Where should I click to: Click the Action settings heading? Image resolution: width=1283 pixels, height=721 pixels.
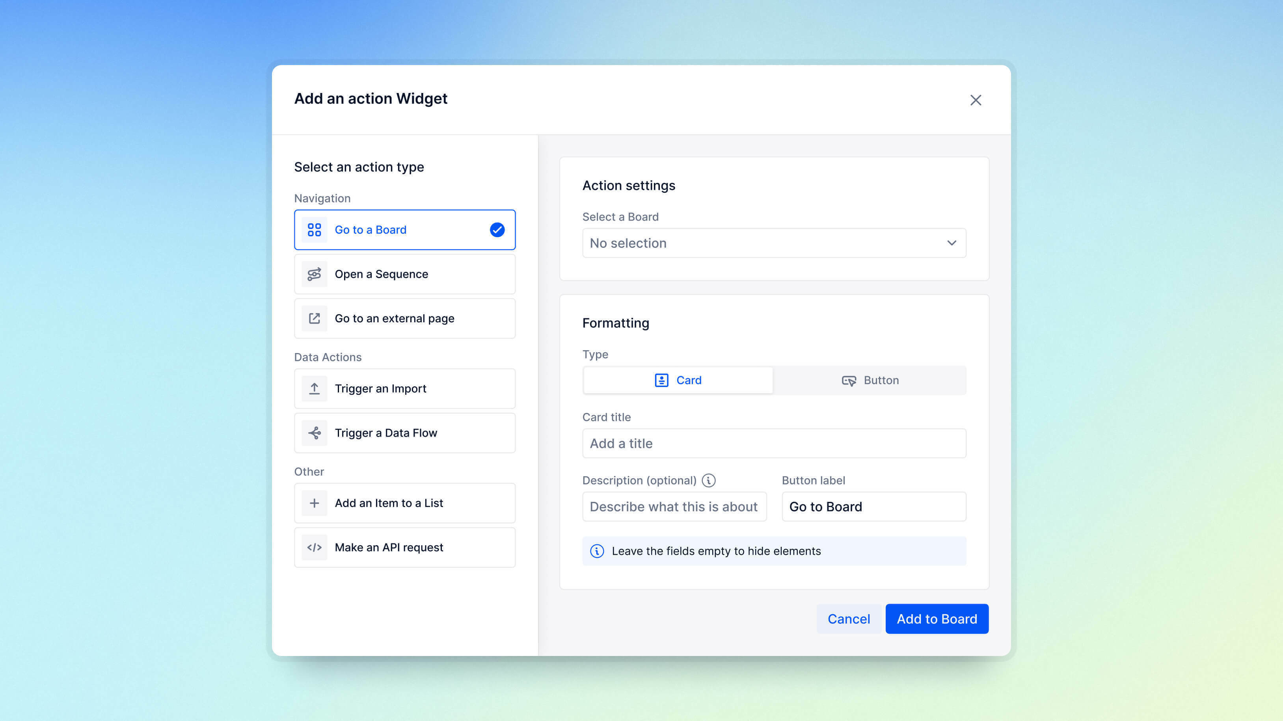click(629, 186)
